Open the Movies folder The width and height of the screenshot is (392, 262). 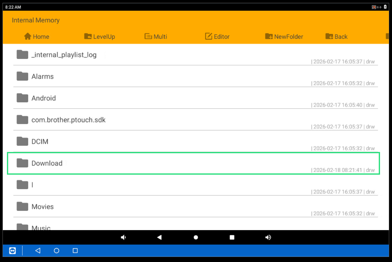click(x=43, y=207)
